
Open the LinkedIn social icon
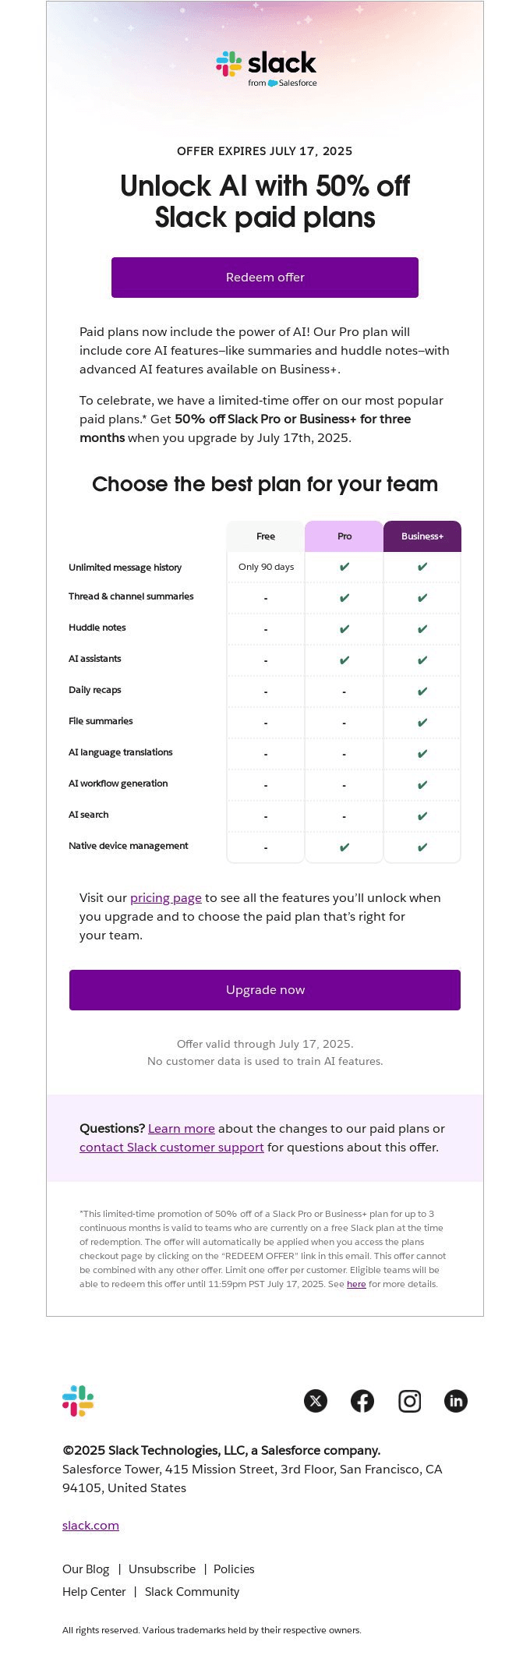pyautogui.click(x=456, y=1401)
